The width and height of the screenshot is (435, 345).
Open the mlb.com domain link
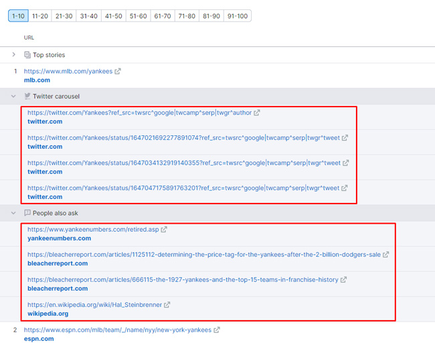pos(37,80)
